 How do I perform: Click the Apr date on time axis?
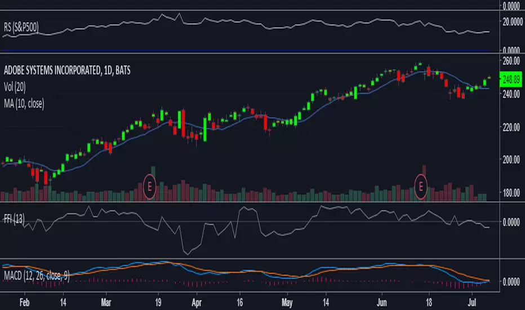point(197,303)
